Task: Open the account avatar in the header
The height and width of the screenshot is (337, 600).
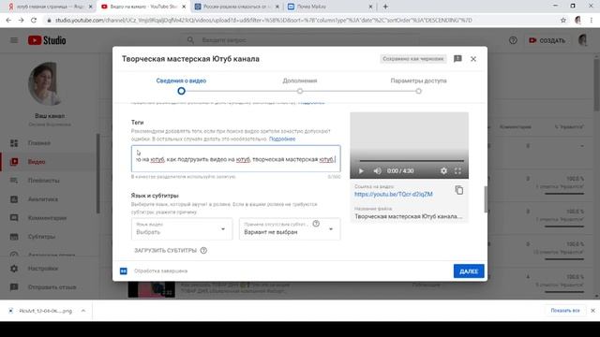Action: pos(583,40)
